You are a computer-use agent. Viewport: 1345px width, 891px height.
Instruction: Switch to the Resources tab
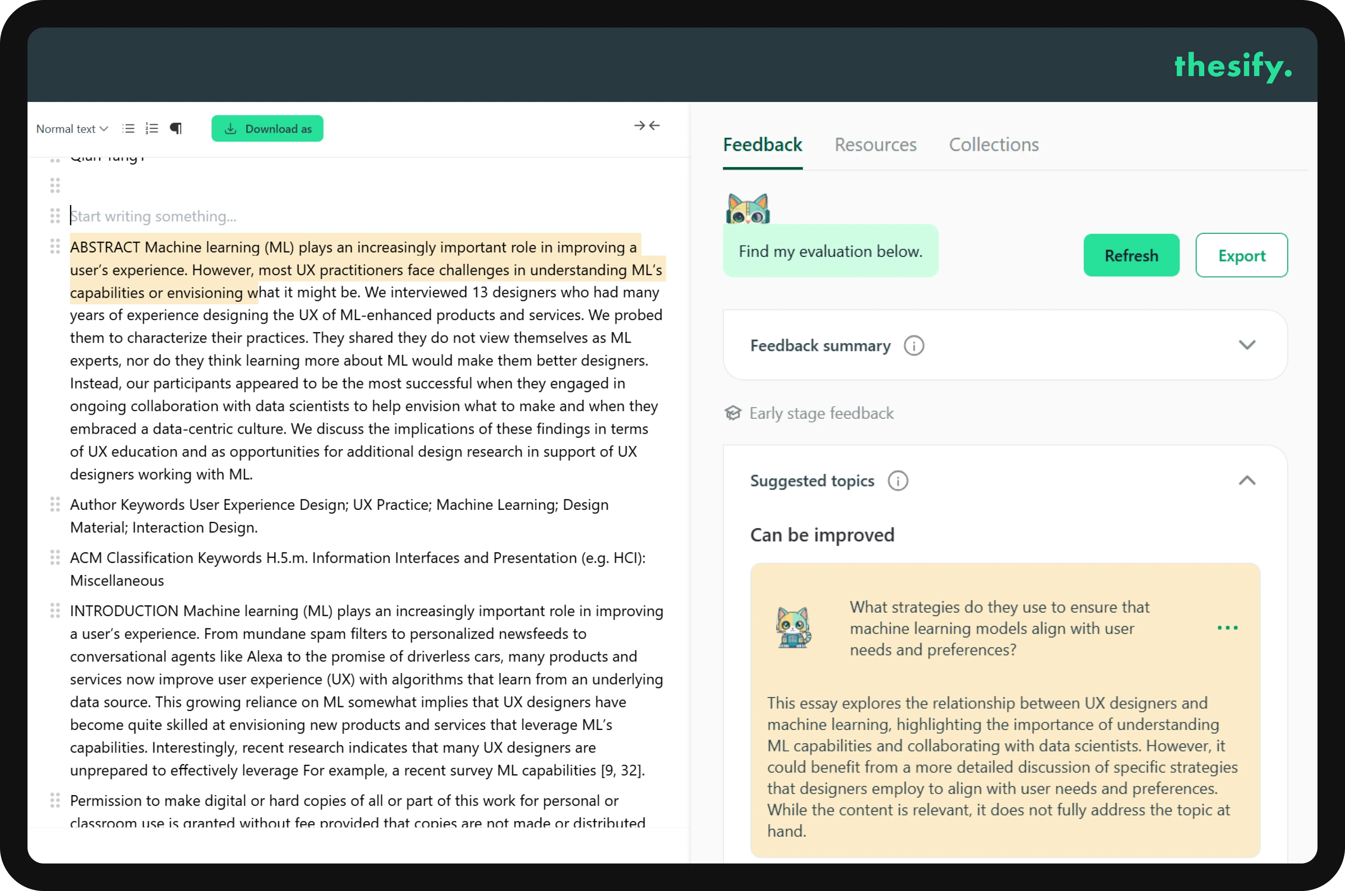tap(875, 145)
